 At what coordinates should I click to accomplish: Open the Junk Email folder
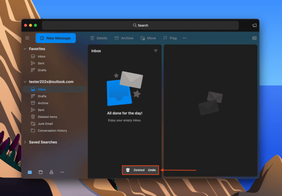45,124
